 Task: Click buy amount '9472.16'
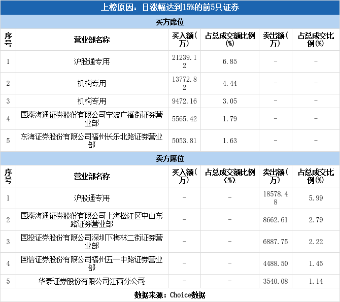click(184, 101)
